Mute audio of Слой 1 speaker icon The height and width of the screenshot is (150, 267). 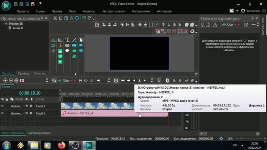pyautogui.click(x=27, y=106)
